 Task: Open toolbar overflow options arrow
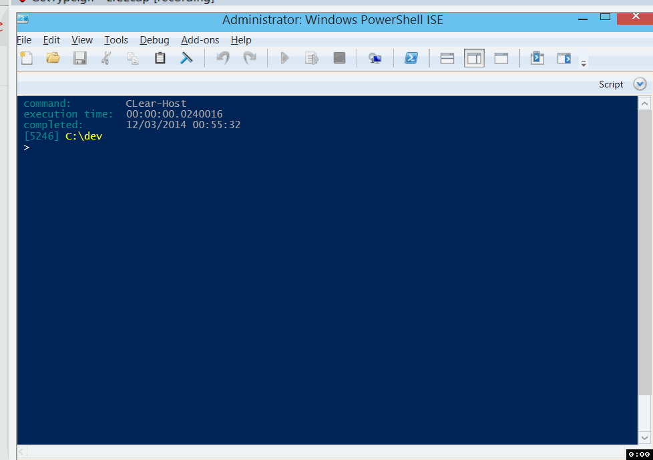pyautogui.click(x=584, y=63)
